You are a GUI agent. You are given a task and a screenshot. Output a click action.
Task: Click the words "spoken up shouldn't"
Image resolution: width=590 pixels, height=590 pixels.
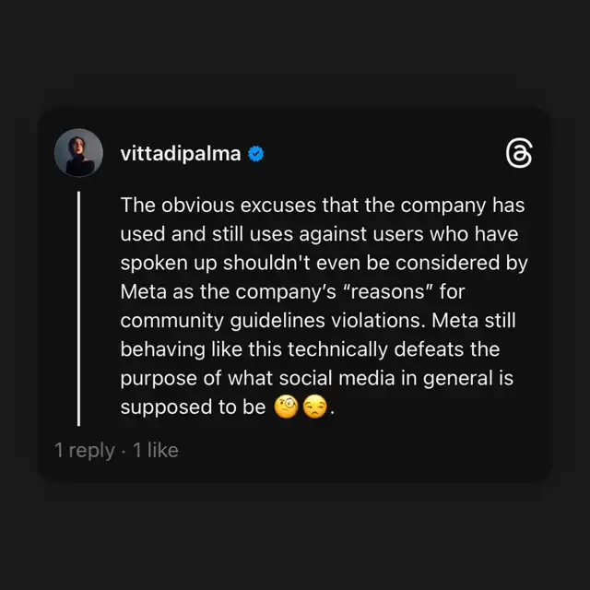pyautogui.click(x=215, y=264)
